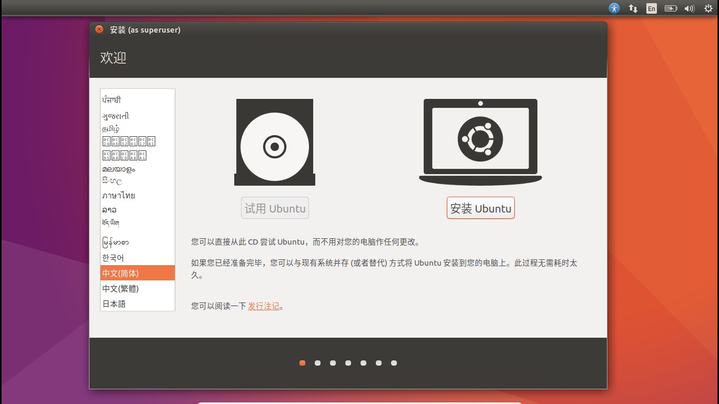The width and height of the screenshot is (719, 404).
Task: Open the session gear menu
Action: (x=708, y=8)
